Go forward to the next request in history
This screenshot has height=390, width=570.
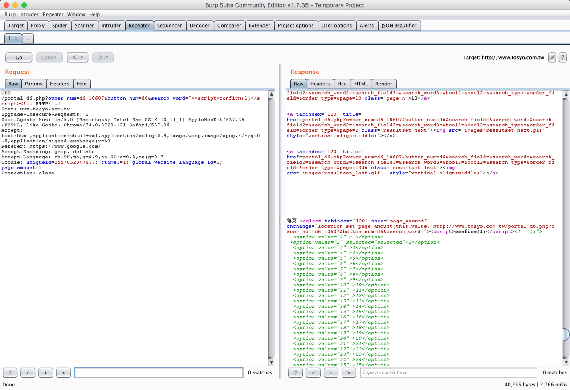point(100,57)
